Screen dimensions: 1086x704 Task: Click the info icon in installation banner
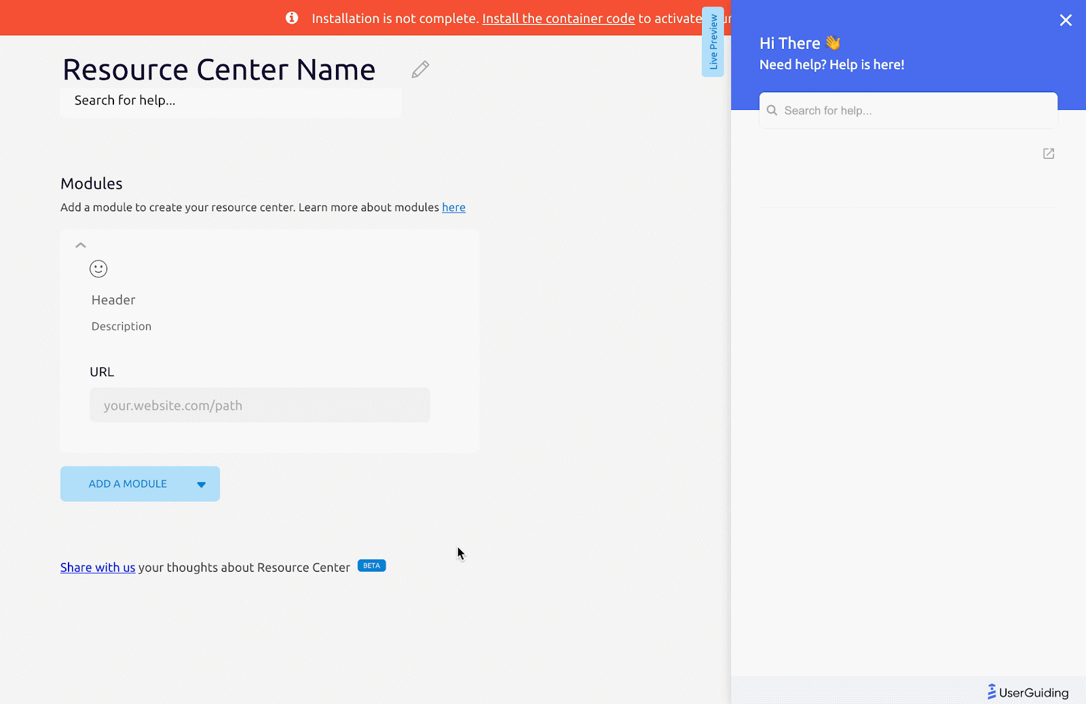[292, 18]
